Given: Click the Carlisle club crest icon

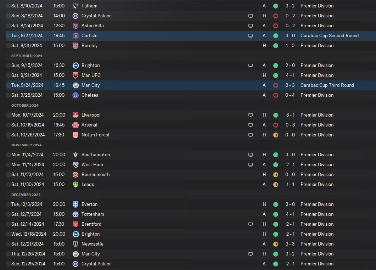Looking at the screenshot, I should (75, 36).
